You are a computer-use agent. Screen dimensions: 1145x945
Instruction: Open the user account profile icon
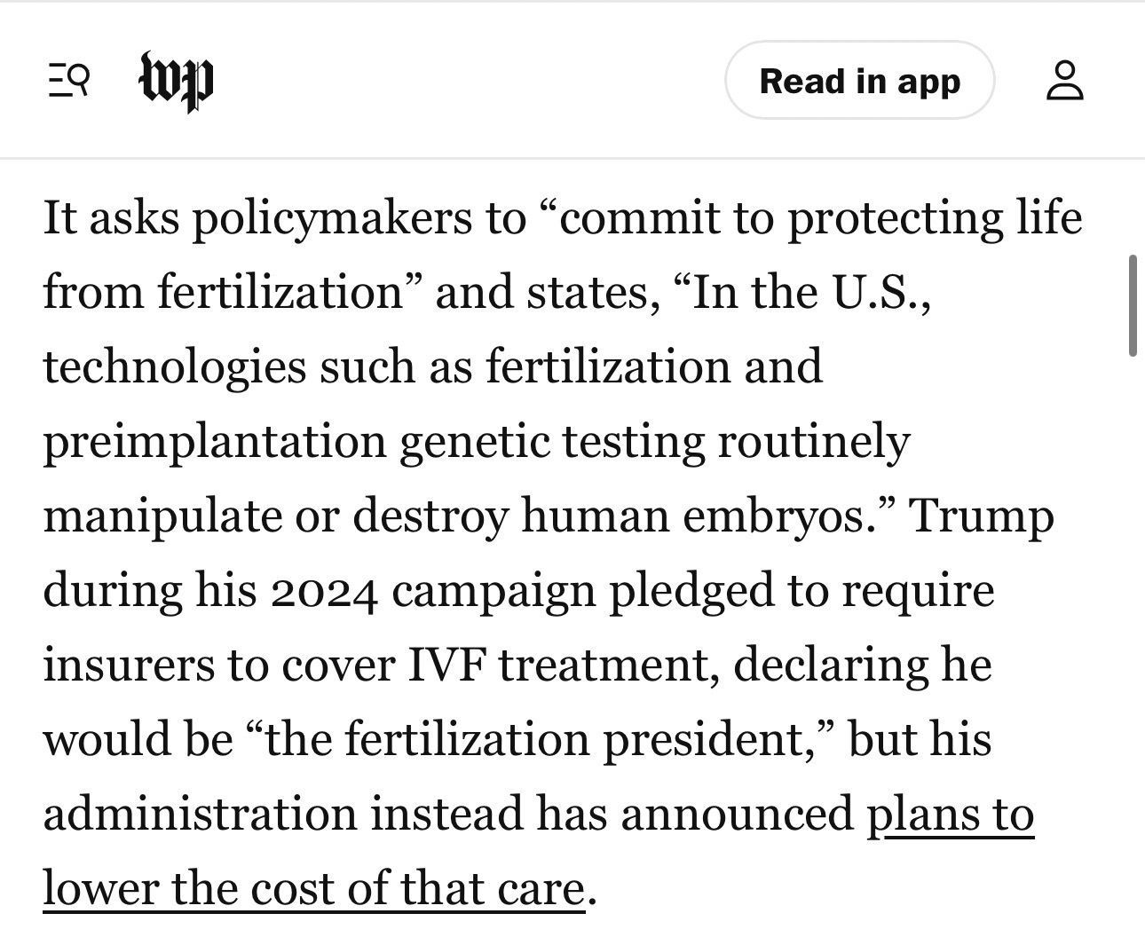point(1064,81)
